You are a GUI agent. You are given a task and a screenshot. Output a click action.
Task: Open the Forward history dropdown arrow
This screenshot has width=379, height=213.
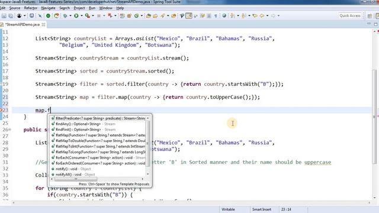coord(278,16)
